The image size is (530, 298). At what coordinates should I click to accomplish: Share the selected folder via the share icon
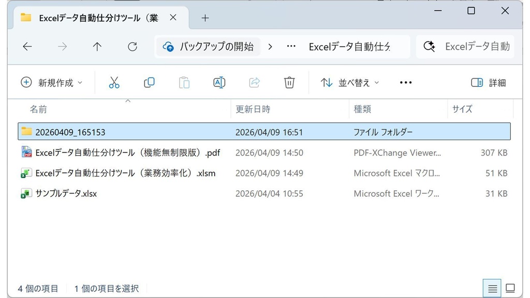pos(254,82)
